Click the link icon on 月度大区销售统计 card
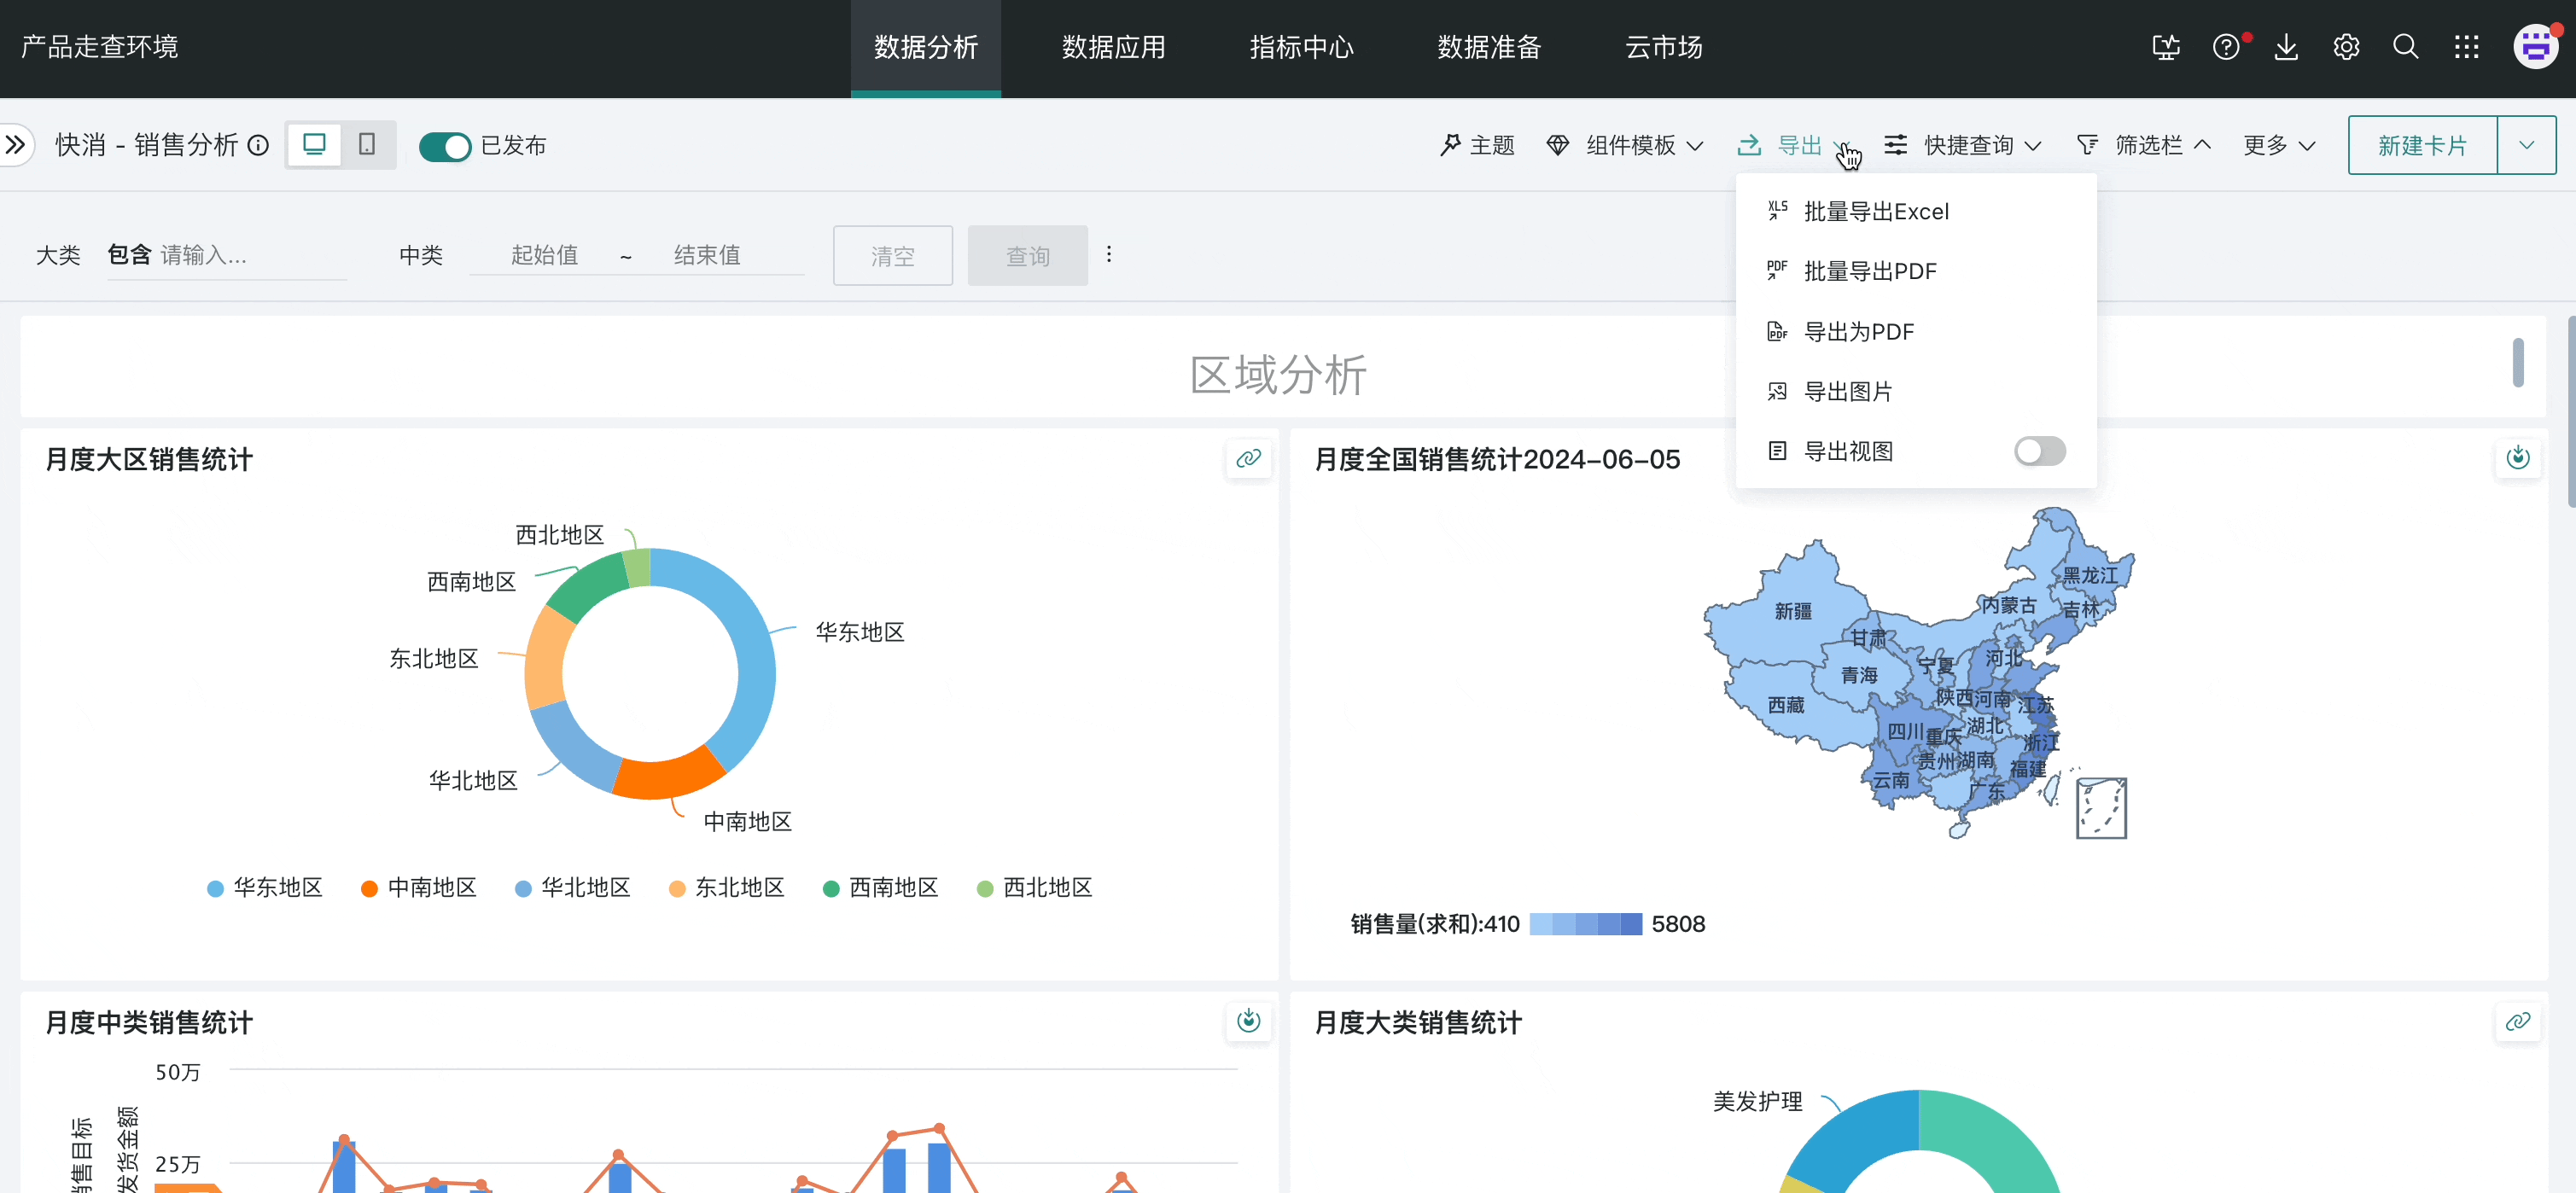2576x1193 pixels. click(1248, 459)
